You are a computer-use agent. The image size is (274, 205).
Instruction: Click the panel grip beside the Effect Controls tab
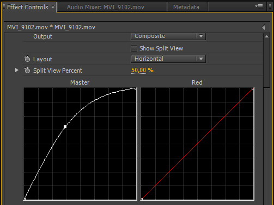[x=4, y=7]
